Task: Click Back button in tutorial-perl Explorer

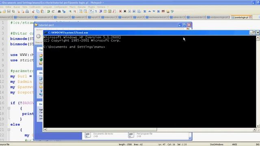Action: (x=39, y=36)
